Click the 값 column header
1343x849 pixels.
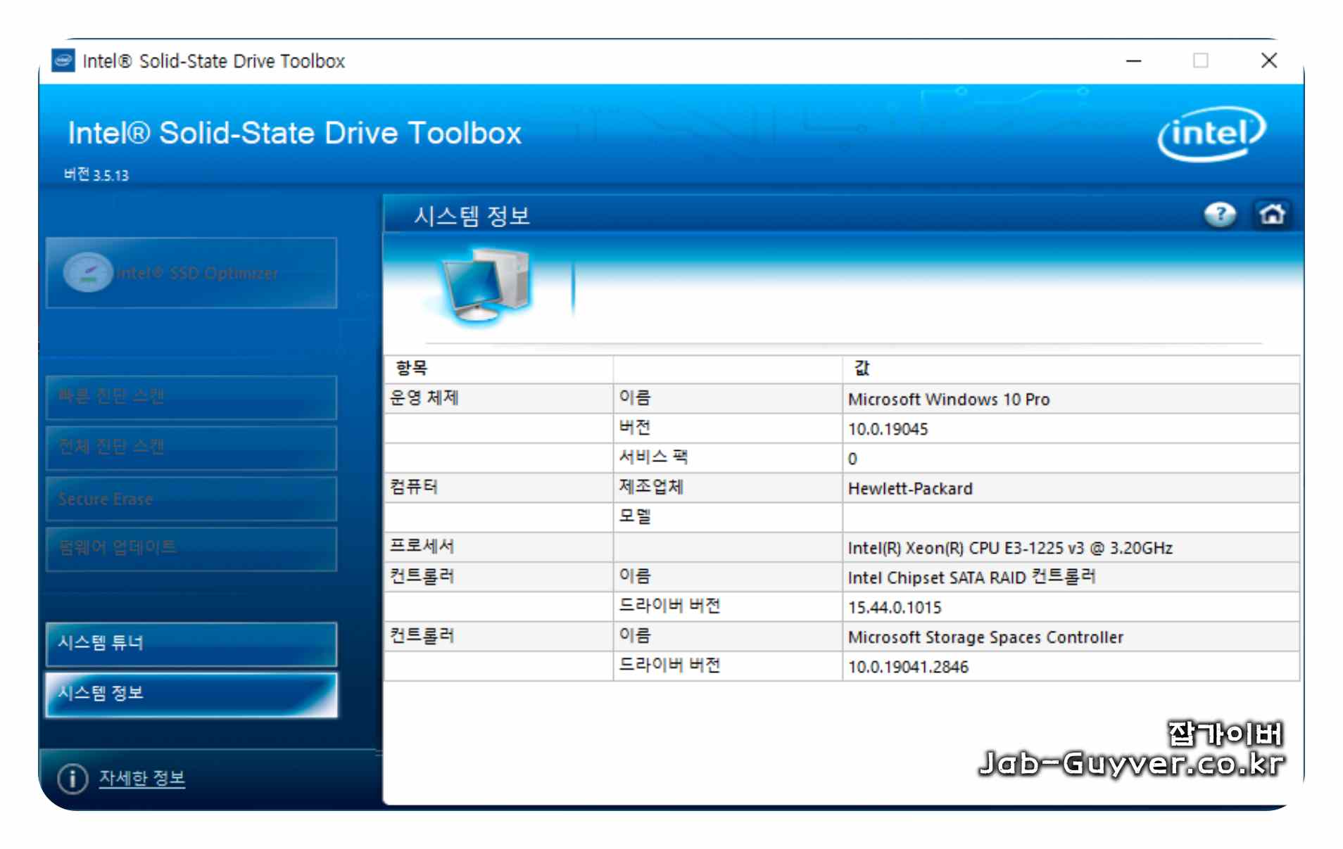point(1070,369)
